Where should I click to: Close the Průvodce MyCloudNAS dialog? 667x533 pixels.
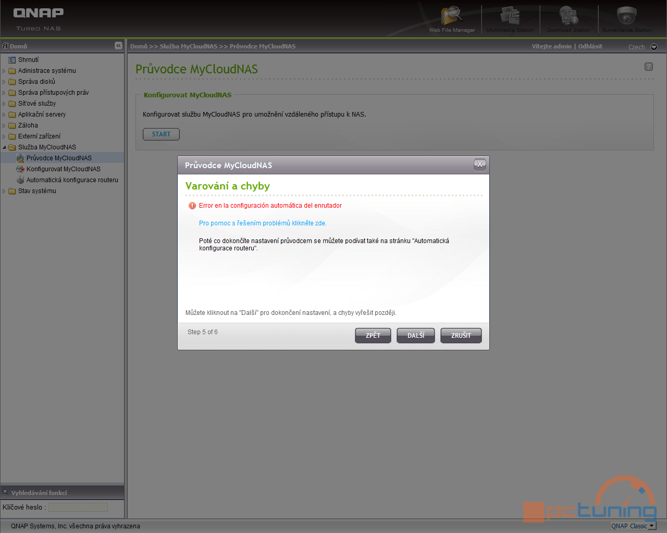(480, 164)
